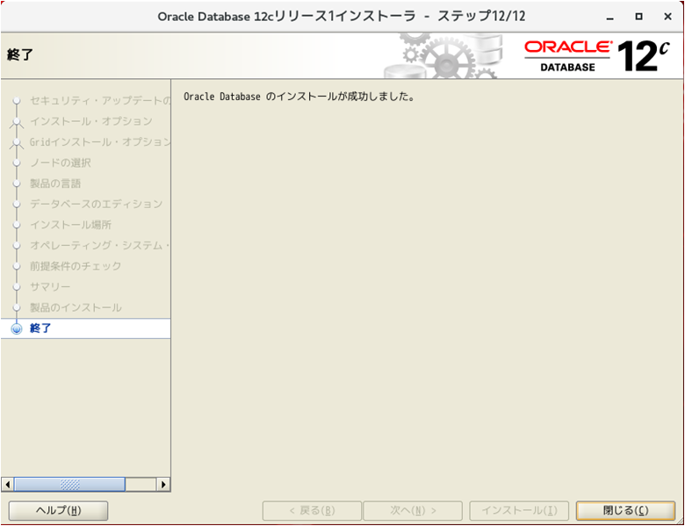This screenshot has width=685, height=526.
Task: Select the セキュリティ・アップデート step
Action: tap(100, 101)
